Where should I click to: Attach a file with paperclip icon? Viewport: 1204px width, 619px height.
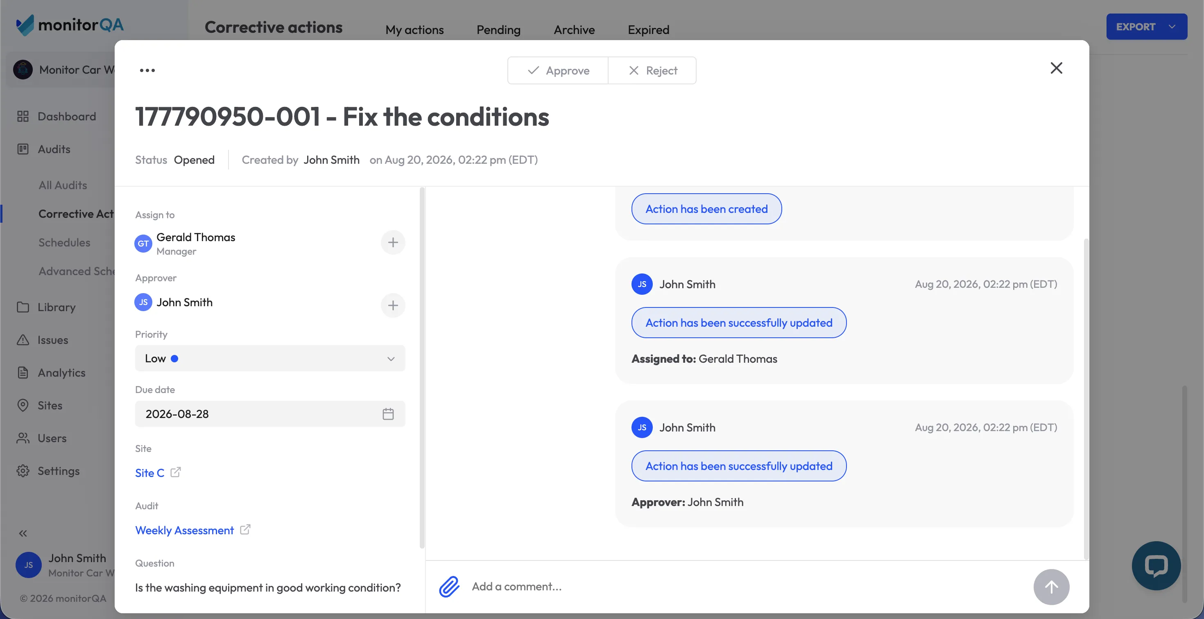[449, 587]
